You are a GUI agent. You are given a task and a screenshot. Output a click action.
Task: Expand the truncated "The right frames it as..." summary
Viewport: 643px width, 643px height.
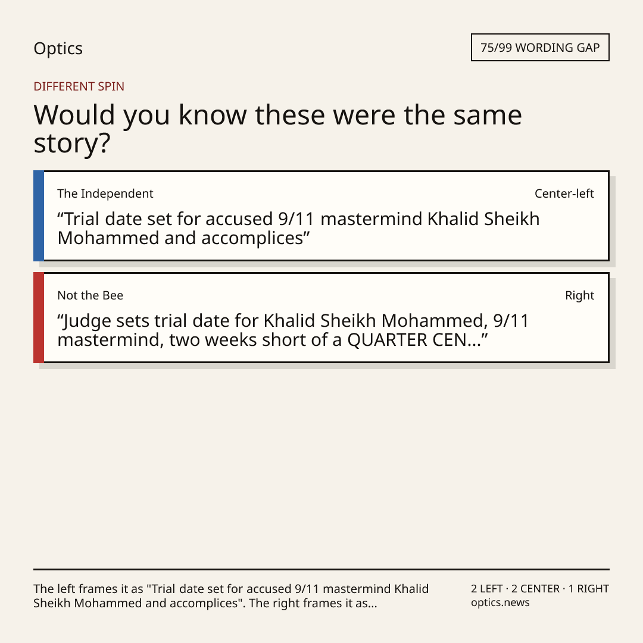[313, 603]
